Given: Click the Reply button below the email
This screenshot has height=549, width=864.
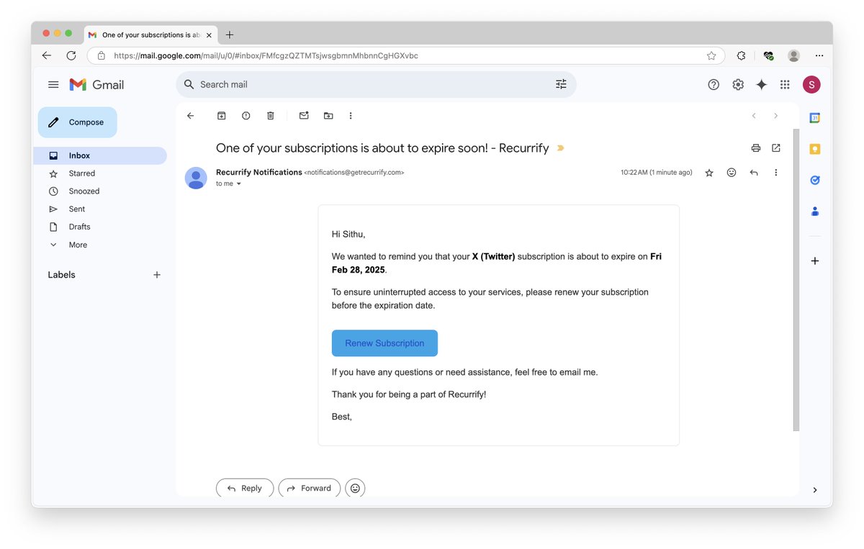Looking at the screenshot, I should pyautogui.click(x=244, y=488).
